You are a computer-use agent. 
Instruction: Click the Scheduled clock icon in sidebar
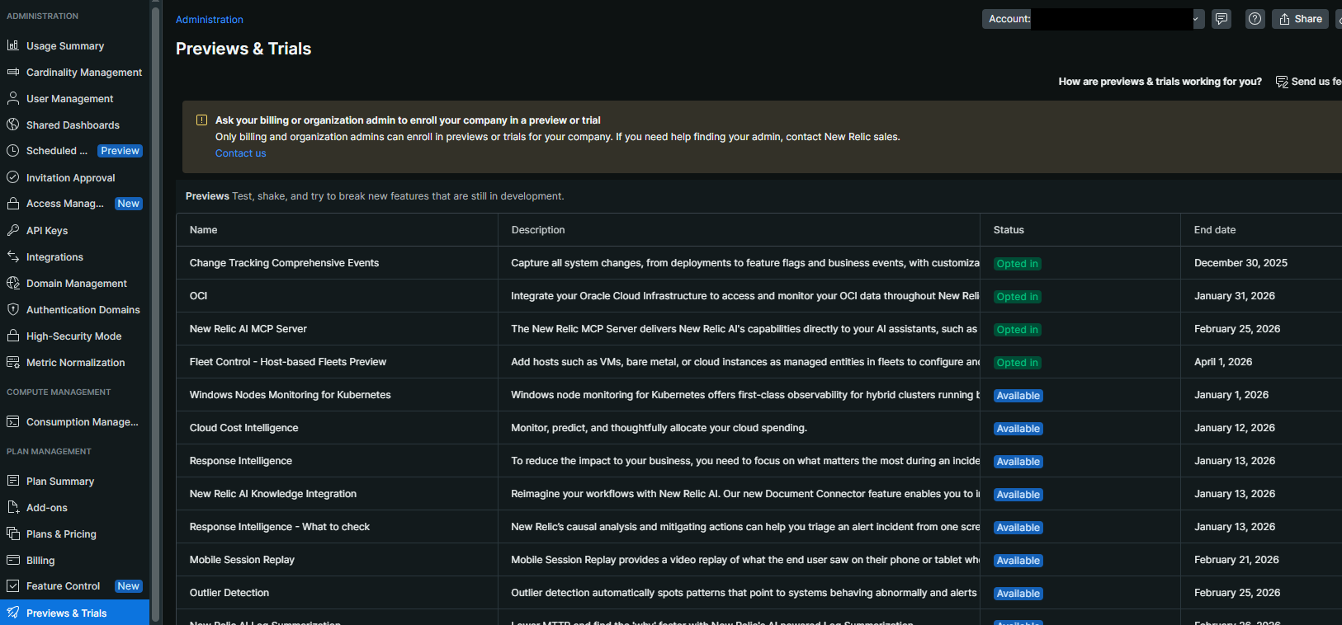click(x=13, y=151)
